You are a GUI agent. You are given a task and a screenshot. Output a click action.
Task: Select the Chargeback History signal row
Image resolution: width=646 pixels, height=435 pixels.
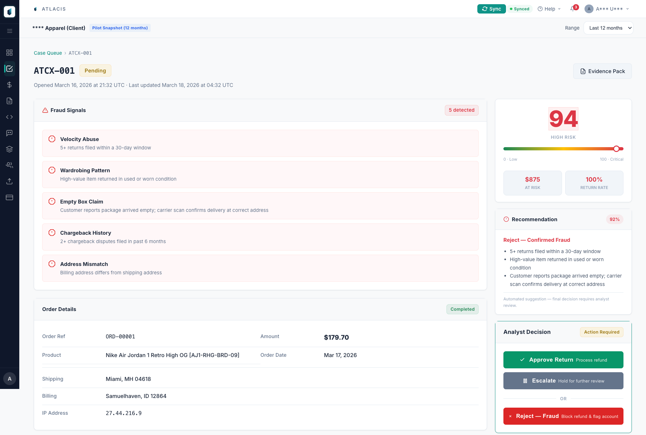260,237
